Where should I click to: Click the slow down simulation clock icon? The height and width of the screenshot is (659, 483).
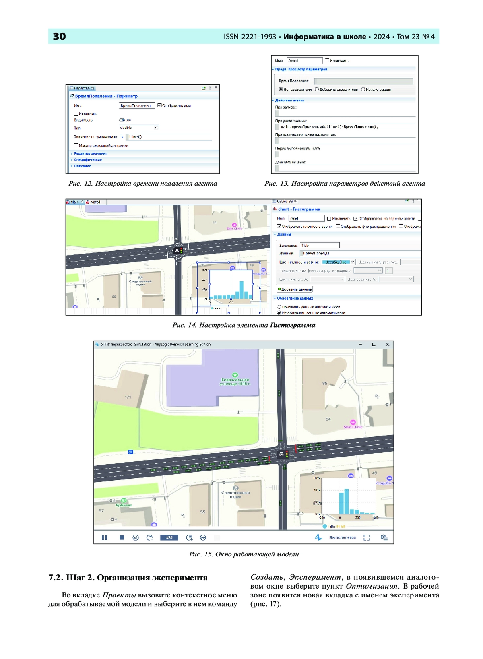pyautogui.click(x=150, y=537)
